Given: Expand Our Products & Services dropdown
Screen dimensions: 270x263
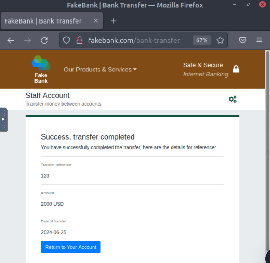Looking at the screenshot, I should (x=100, y=70).
